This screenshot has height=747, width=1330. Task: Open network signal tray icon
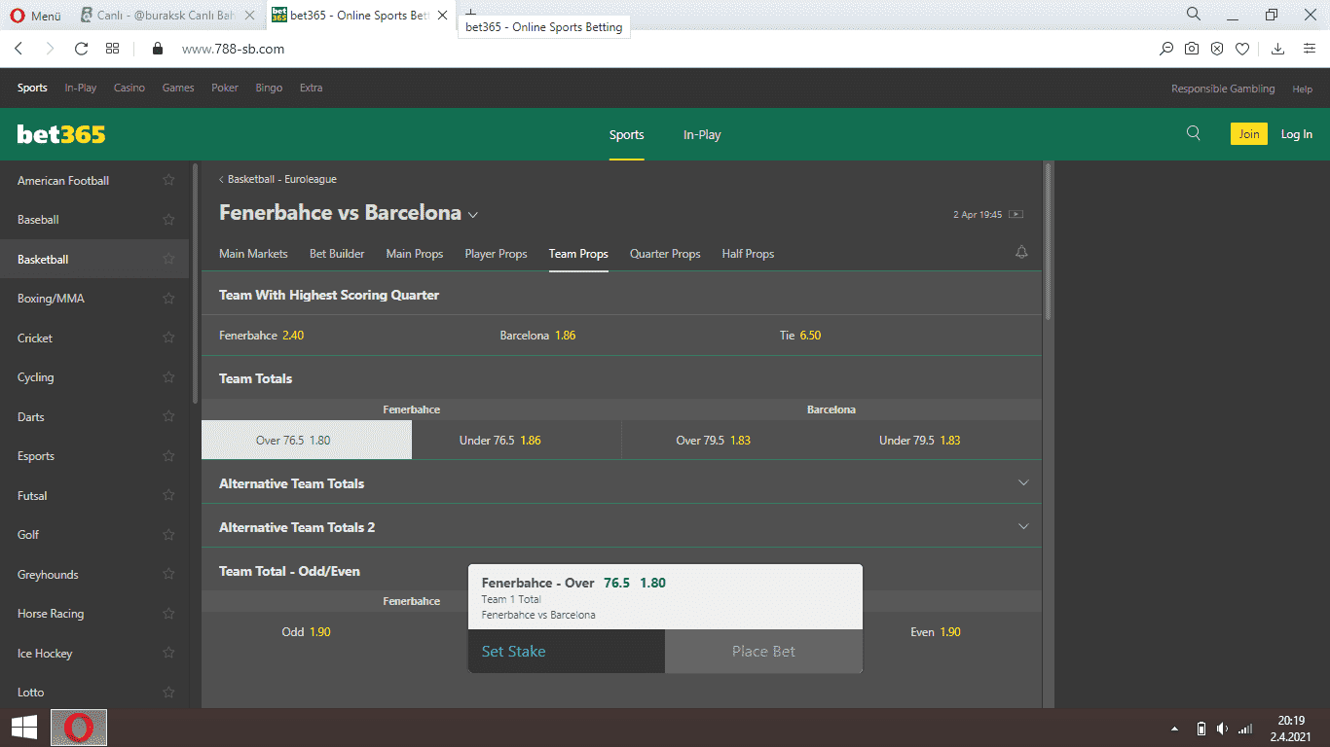click(1245, 729)
